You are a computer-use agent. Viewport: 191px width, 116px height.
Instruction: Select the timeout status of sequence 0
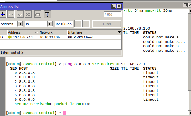(x=151, y=73)
